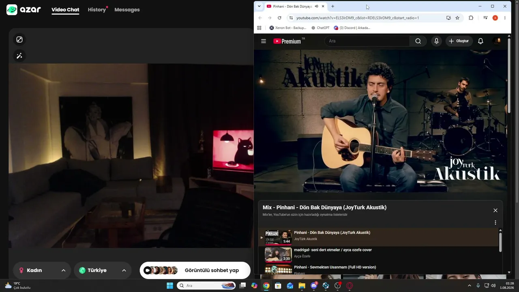Show hidden system tray icons chevron
This screenshot has width=519, height=292.
pyautogui.click(x=470, y=286)
